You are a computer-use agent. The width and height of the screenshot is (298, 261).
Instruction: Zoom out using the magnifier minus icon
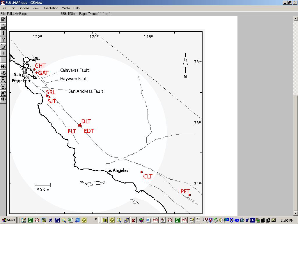click(3, 87)
